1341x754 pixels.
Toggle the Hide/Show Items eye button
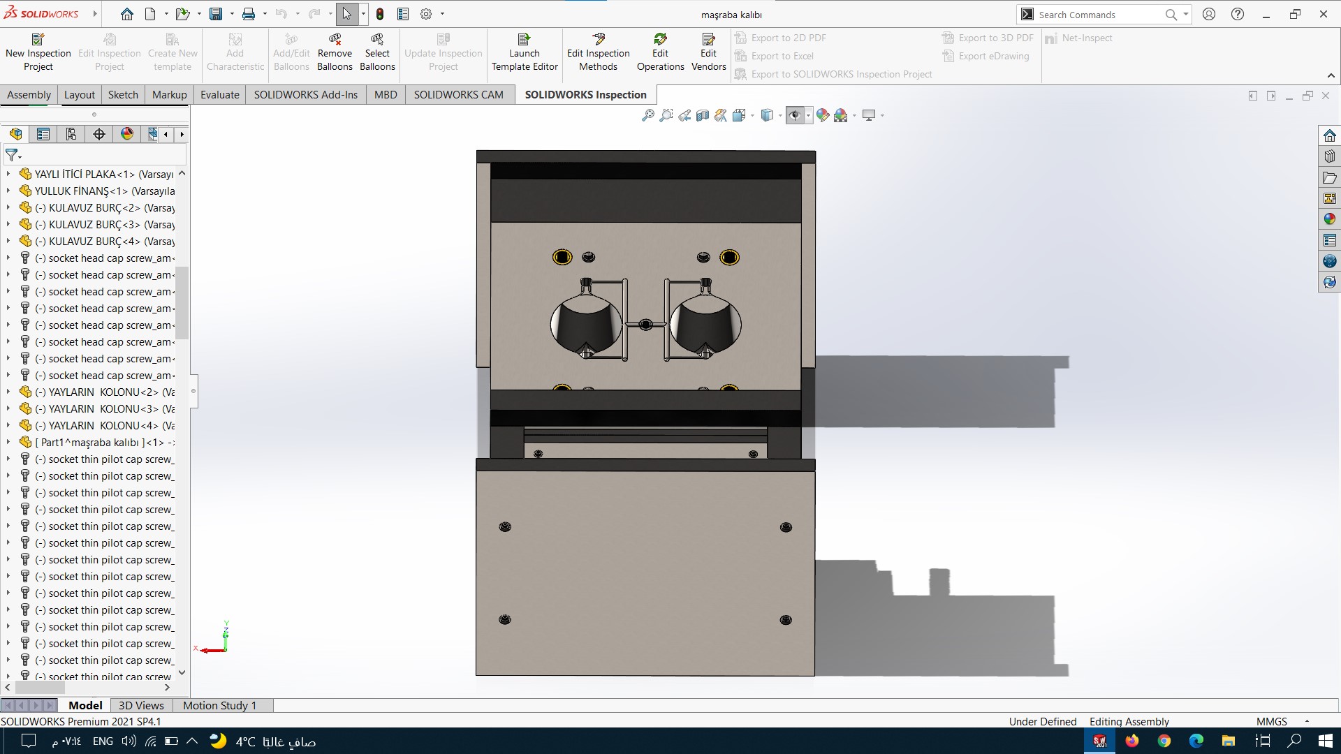coord(795,115)
